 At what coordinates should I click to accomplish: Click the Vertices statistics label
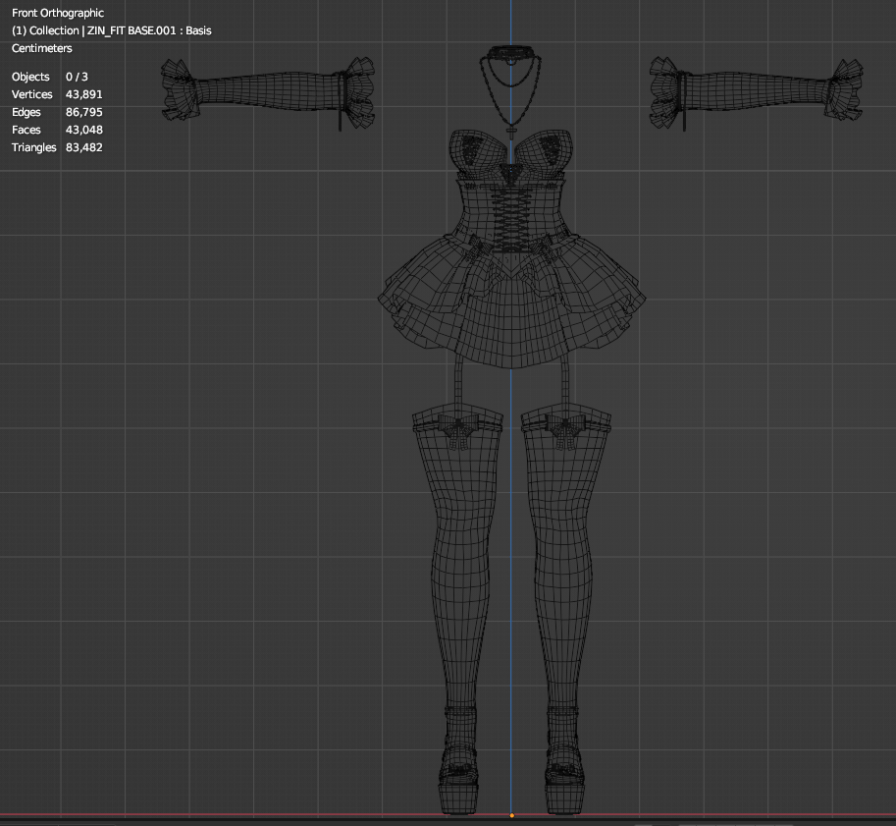click(32, 94)
